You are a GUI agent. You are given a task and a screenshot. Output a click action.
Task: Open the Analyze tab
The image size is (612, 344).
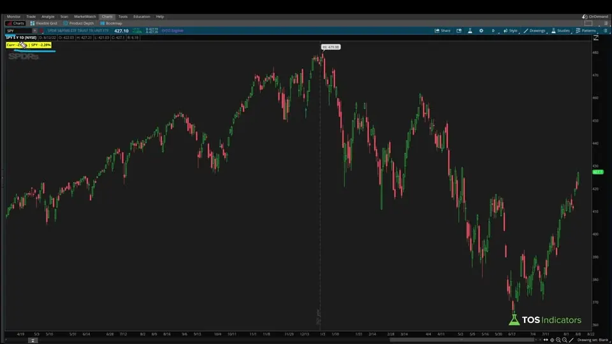coord(48,17)
